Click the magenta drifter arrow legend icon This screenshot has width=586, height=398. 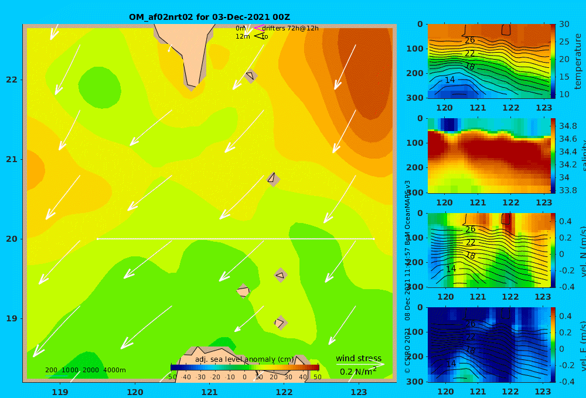(258, 28)
